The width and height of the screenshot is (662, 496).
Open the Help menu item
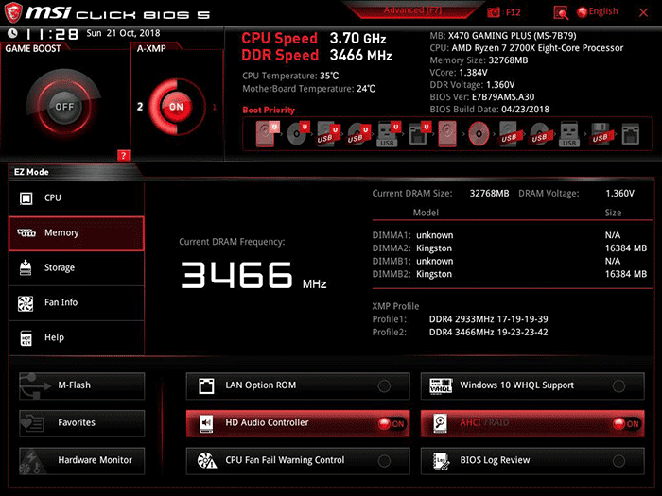click(76, 338)
